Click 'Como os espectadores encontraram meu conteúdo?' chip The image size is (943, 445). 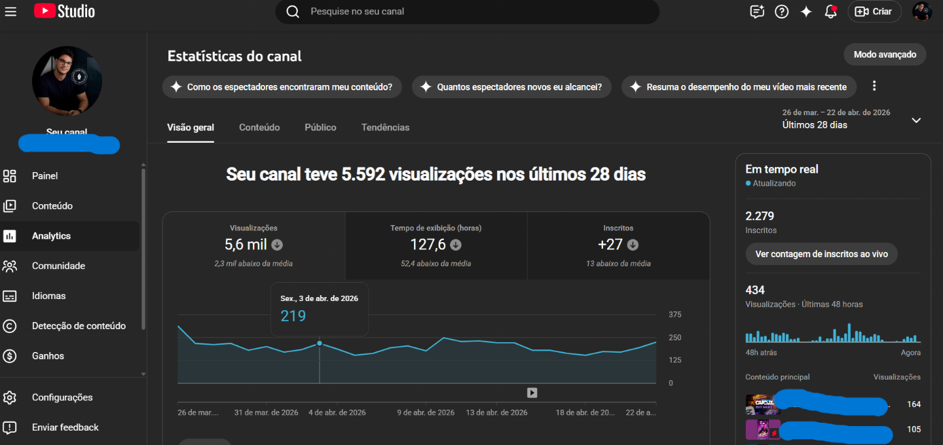tap(282, 86)
